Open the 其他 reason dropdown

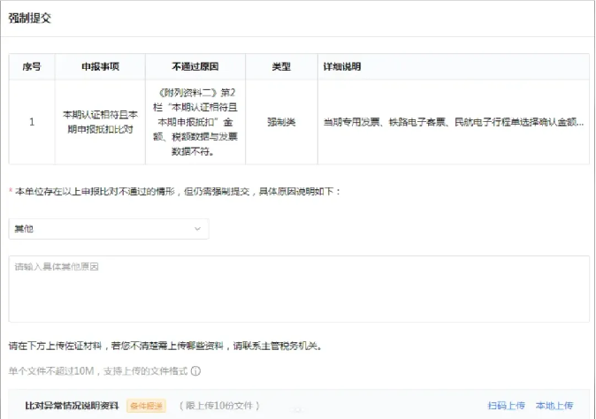tap(109, 229)
